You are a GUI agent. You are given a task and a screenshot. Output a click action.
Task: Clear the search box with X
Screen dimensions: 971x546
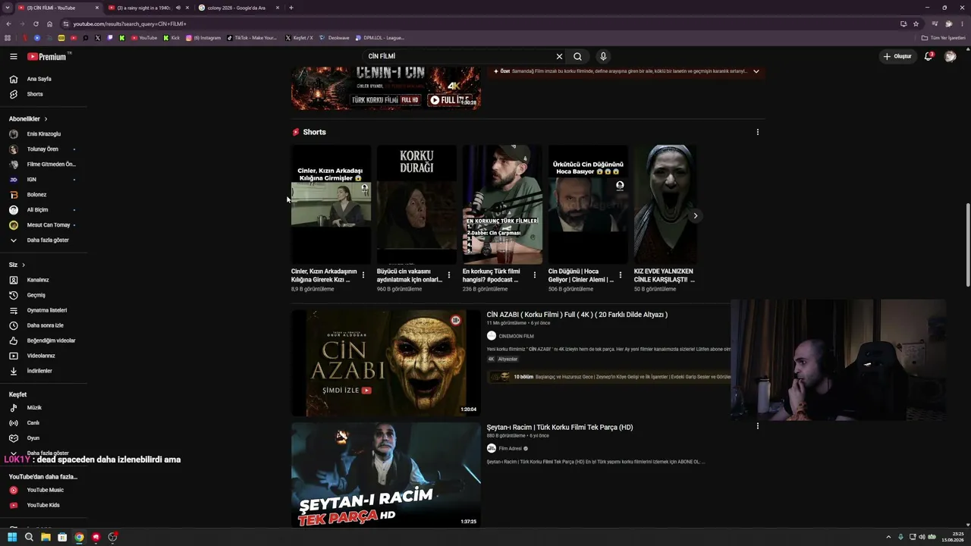[559, 56]
